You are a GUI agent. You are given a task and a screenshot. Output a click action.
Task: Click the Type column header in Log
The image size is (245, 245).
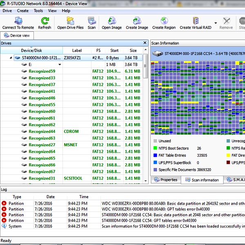pos(17,197)
